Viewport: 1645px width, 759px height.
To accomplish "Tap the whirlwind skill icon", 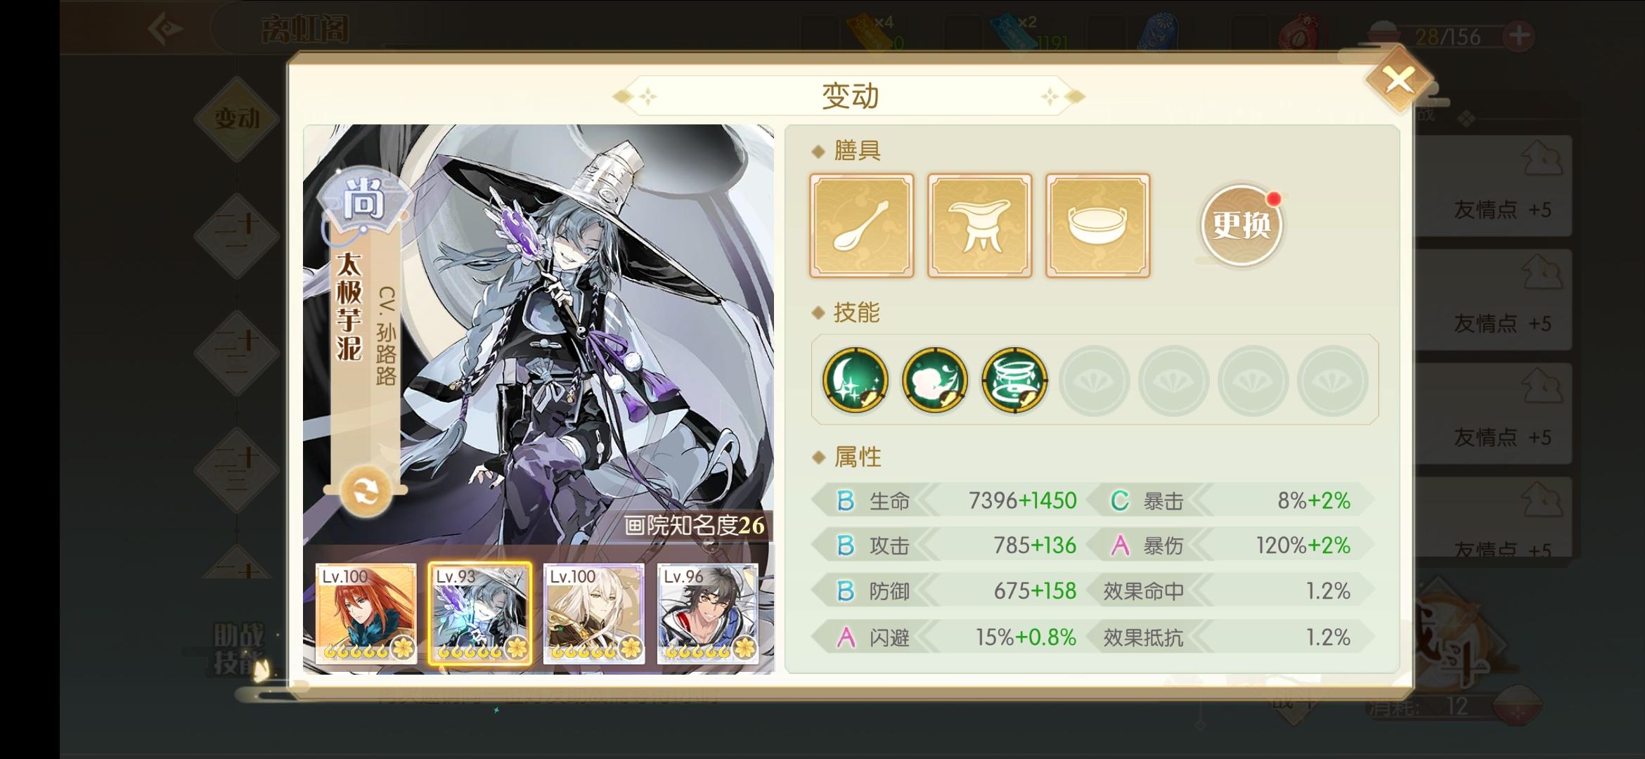I will [1014, 380].
